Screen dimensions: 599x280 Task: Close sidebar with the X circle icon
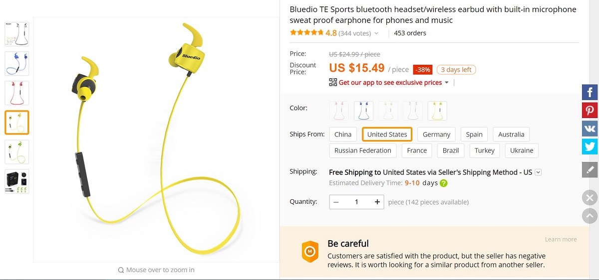coord(590,198)
